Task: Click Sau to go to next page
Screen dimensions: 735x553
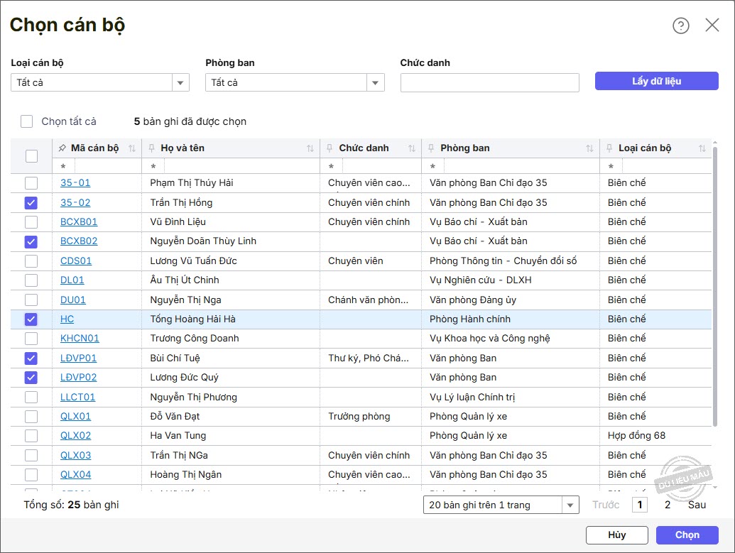Action: [x=697, y=505]
